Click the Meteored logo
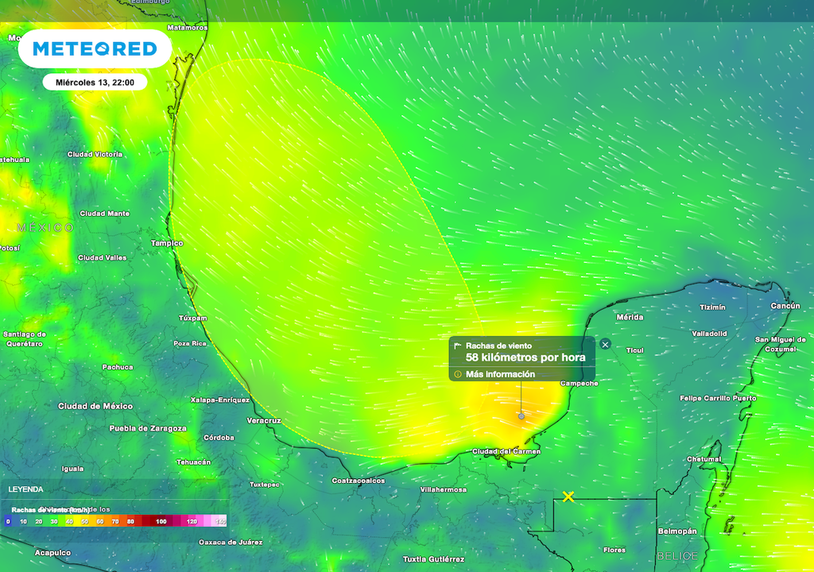 click(x=95, y=48)
